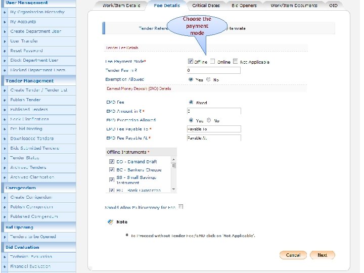
Task: Click the arrow icon beside Block Department User
Action: pos(5,61)
